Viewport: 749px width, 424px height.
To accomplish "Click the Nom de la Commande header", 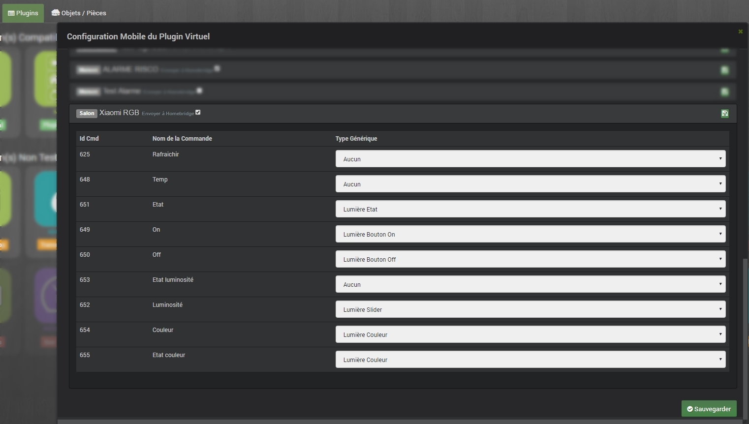I will (182, 139).
